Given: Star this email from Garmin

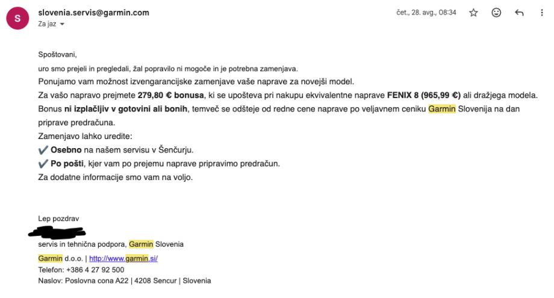Looking at the screenshot, I should coord(473,13).
